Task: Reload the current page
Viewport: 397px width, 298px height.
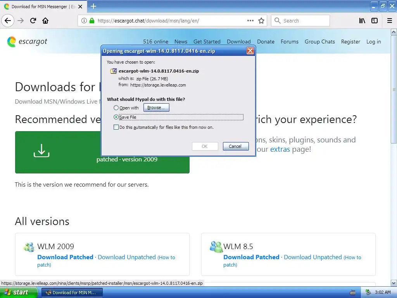Action: (33, 21)
